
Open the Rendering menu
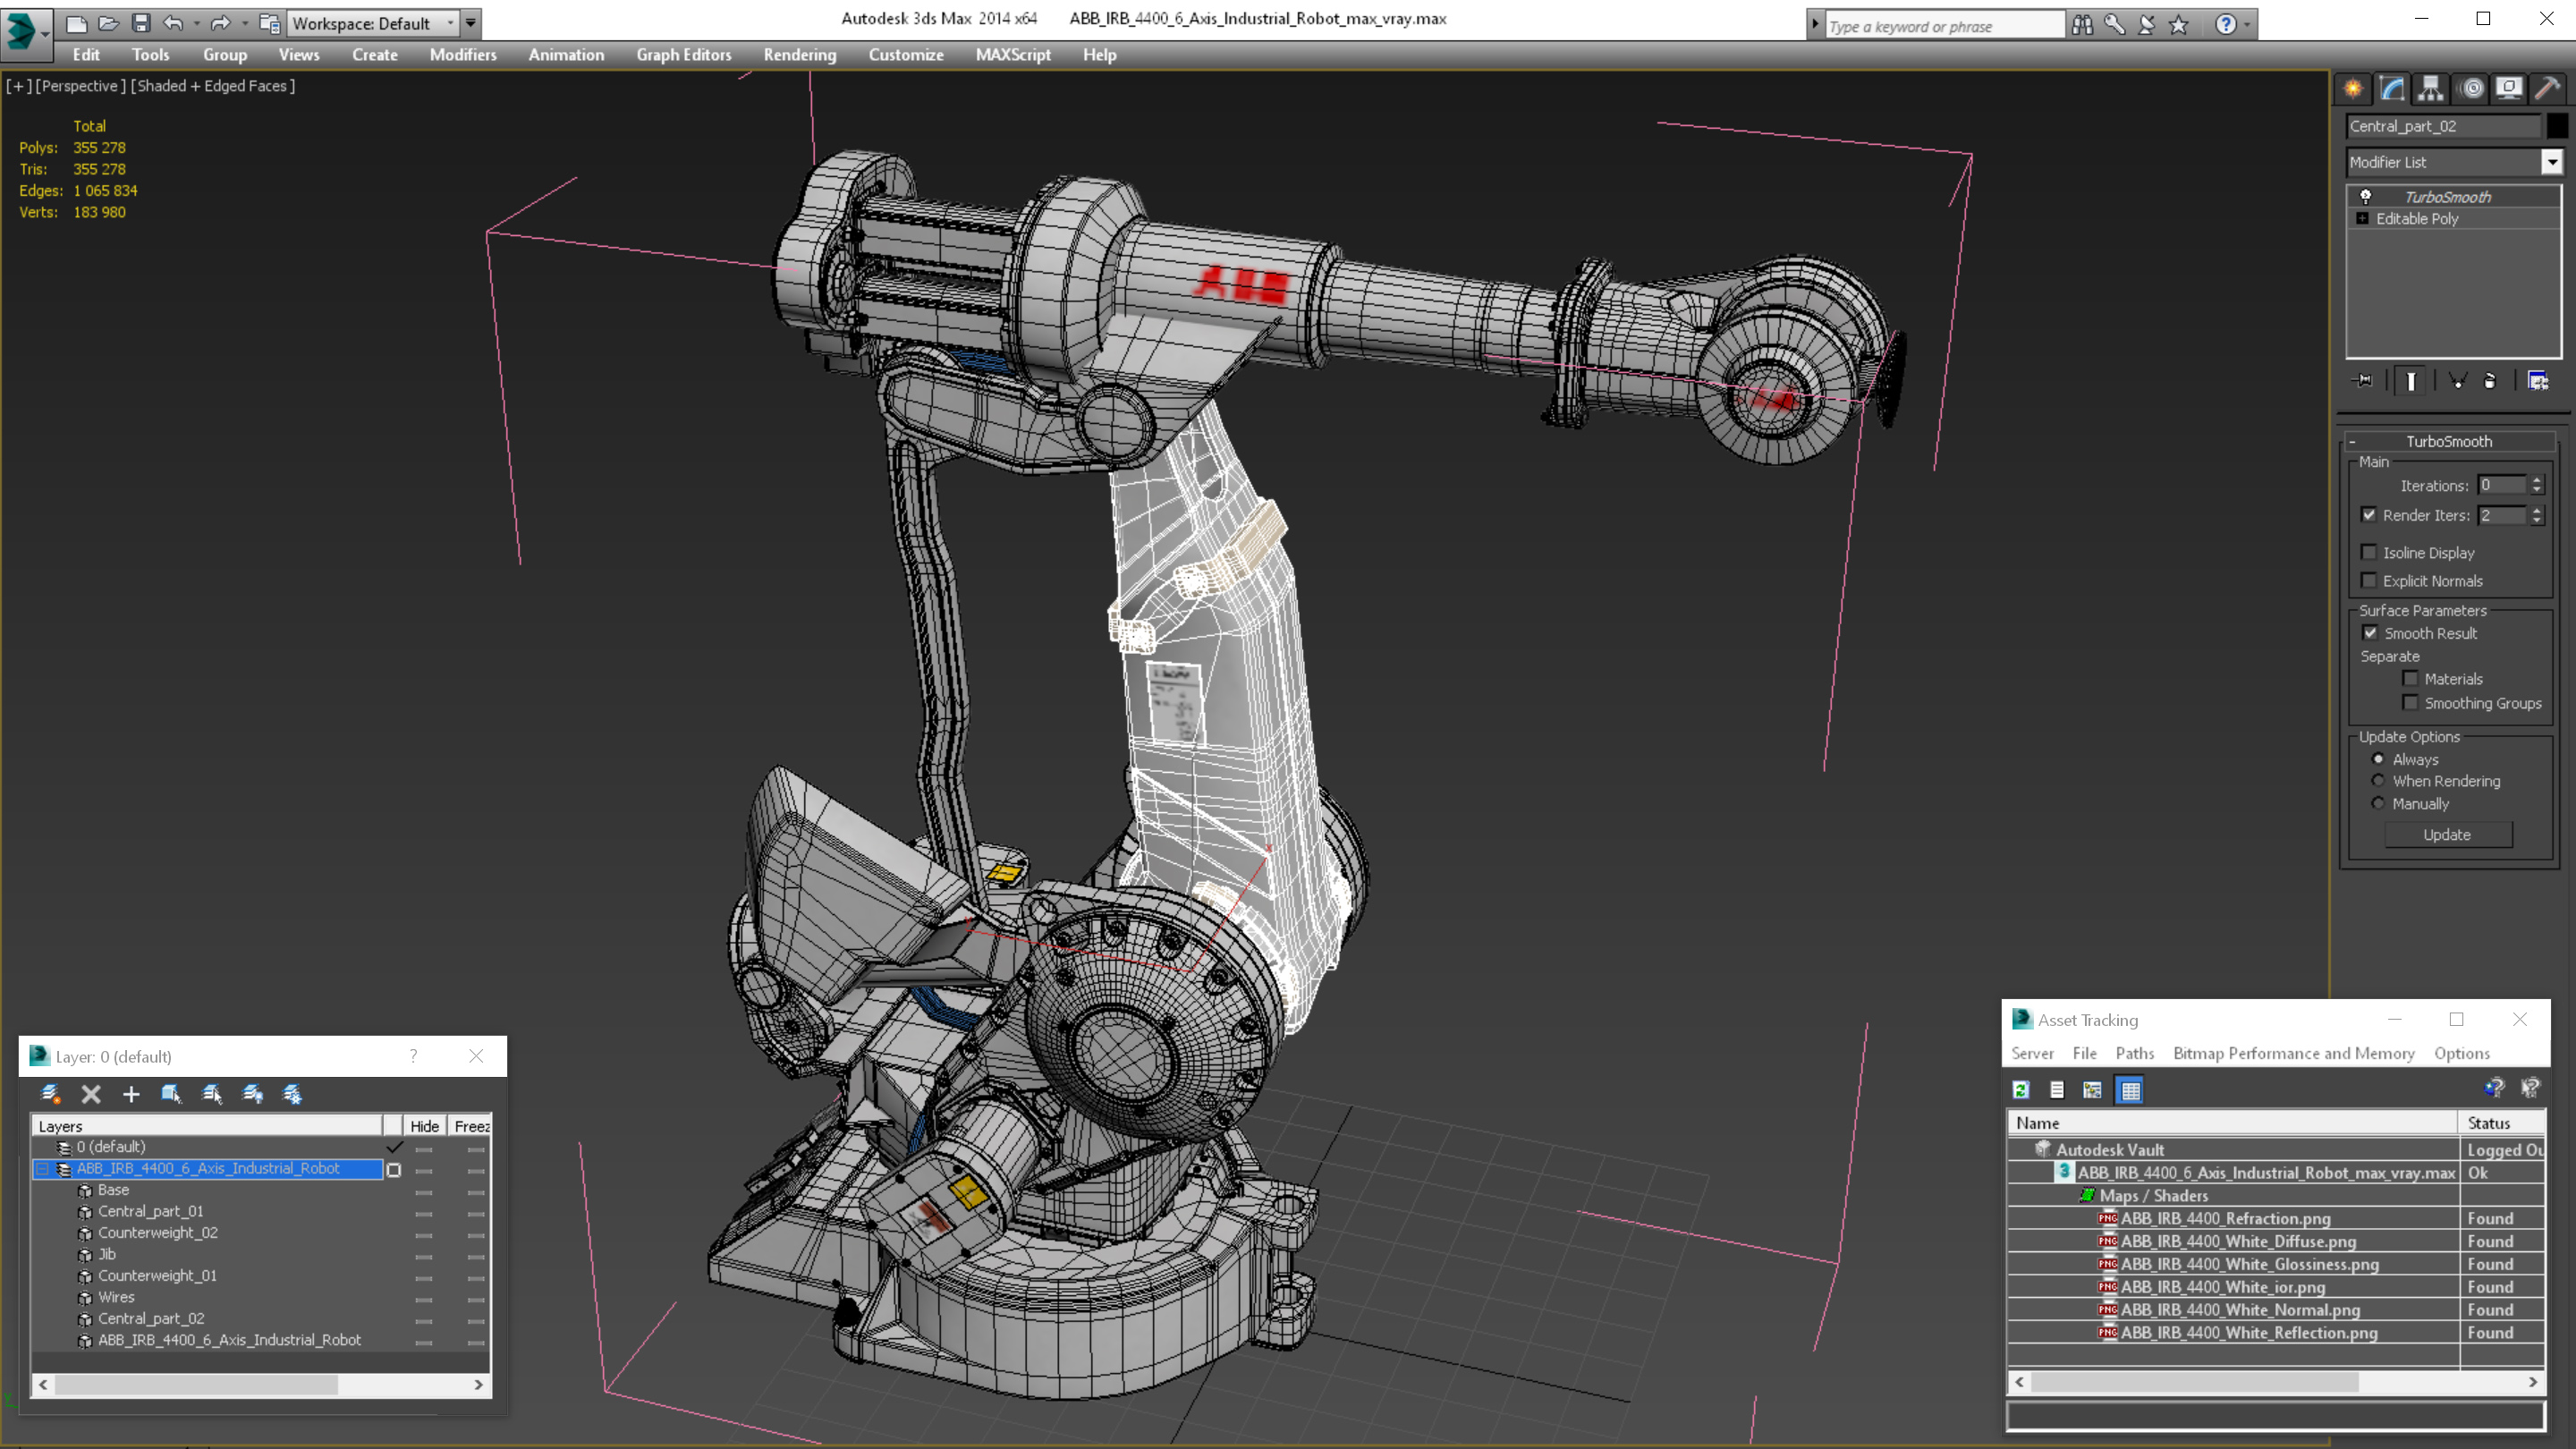[800, 55]
